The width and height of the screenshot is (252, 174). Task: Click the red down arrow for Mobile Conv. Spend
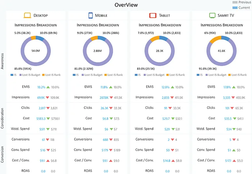tap(111, 150)
